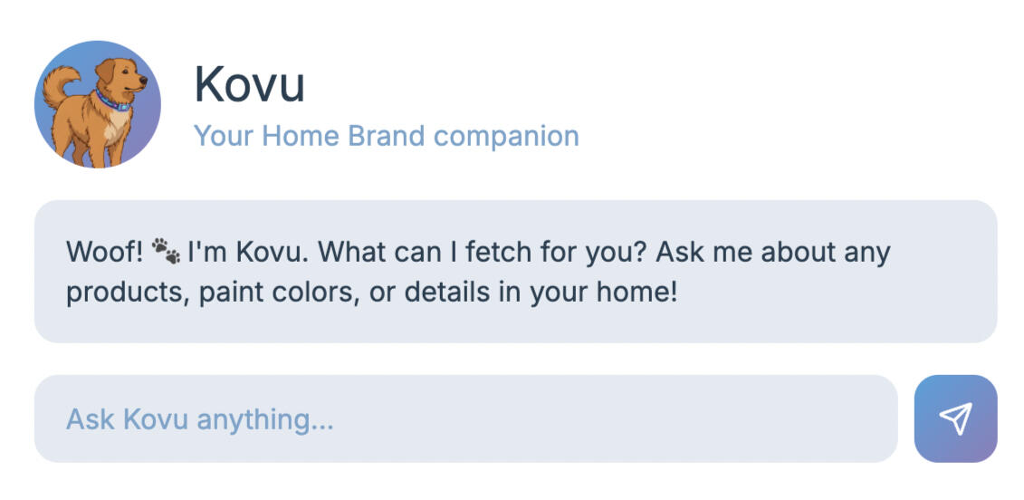
Task: Click the dog's blue collar in avatar
Action: pyautogui.click(x=114, y=101)
